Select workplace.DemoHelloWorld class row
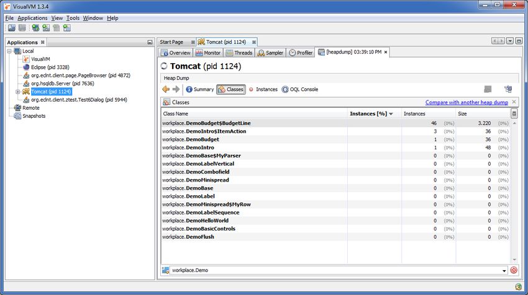 coord(335,221)
